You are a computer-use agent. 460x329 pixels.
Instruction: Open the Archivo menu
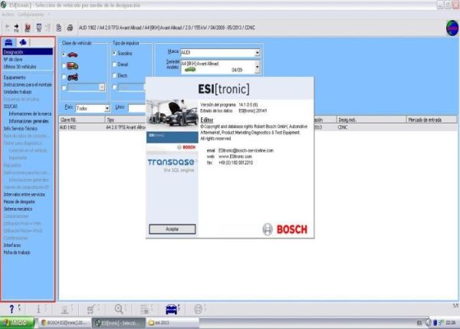coord(8,15)
